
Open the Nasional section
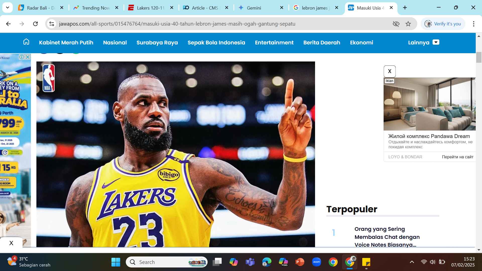(115, 43)
